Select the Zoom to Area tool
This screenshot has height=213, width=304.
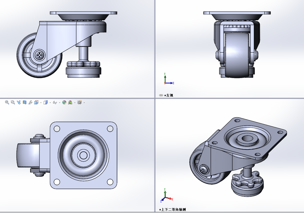[x=13, y=102]
